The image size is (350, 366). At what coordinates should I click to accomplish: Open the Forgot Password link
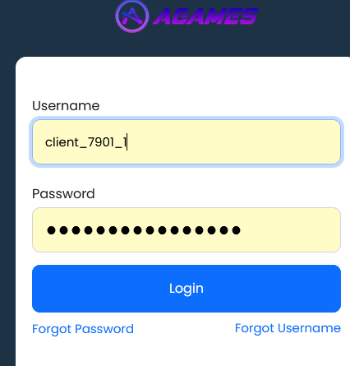point(83,329)
